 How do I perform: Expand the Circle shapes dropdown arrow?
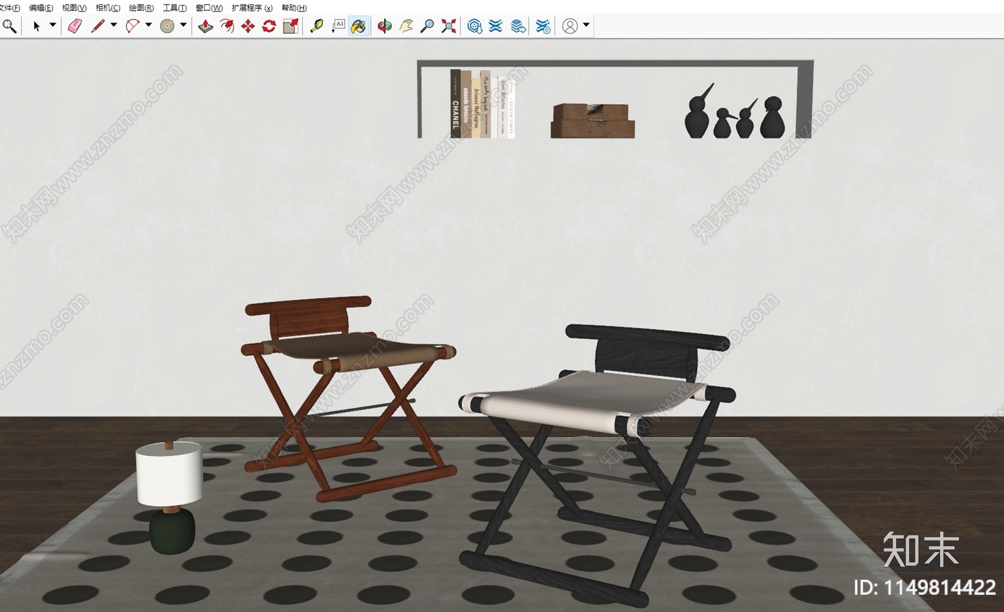183,25
